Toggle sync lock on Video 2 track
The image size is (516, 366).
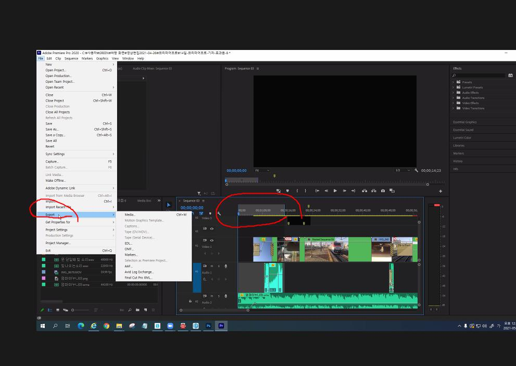coord(205,229)
